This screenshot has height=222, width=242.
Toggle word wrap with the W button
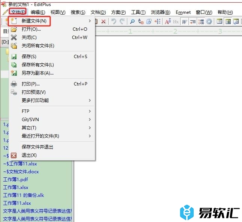[x=184, y=21]
